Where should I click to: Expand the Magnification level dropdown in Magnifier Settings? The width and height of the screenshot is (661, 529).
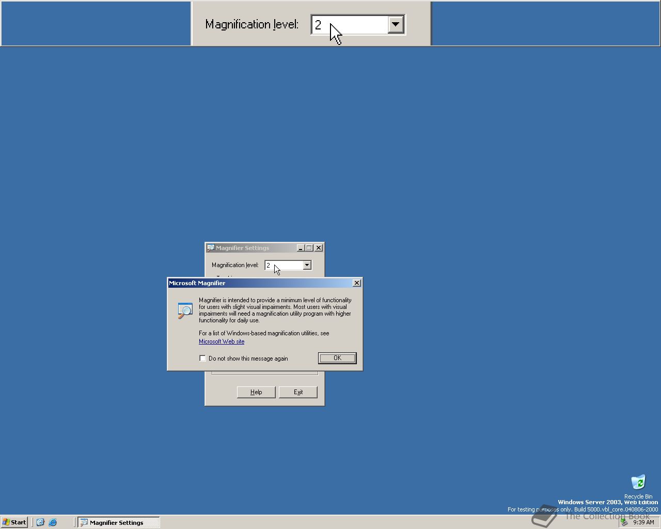(x=307, y=265)
